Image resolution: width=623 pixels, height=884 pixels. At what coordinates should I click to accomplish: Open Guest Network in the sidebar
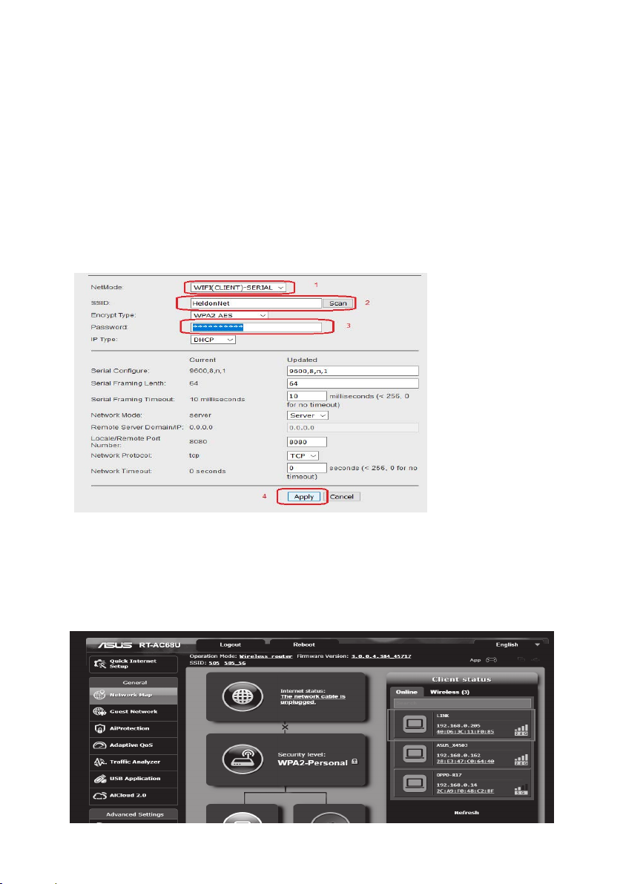[133, 711]
